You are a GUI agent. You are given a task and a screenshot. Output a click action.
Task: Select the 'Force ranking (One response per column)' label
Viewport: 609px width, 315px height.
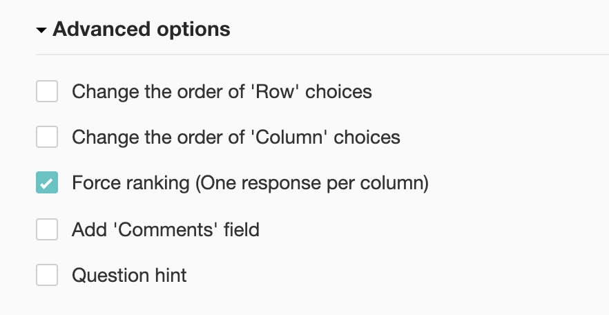(250, 183)
